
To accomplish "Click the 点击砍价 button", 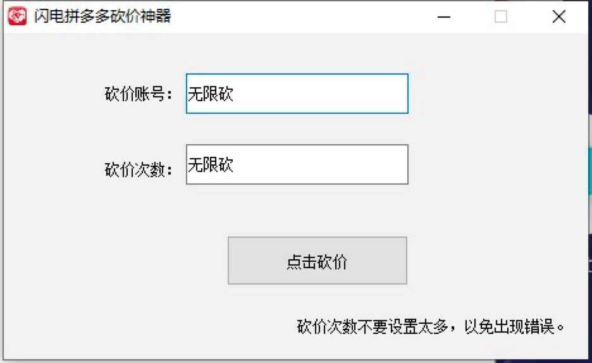I will [x=317, y=261].
